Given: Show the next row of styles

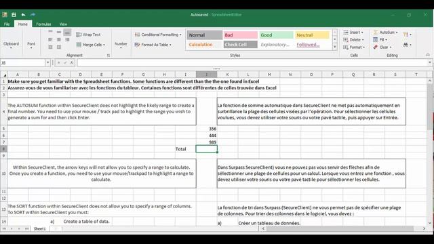Looking at the screenshot, I should [334, 39].
